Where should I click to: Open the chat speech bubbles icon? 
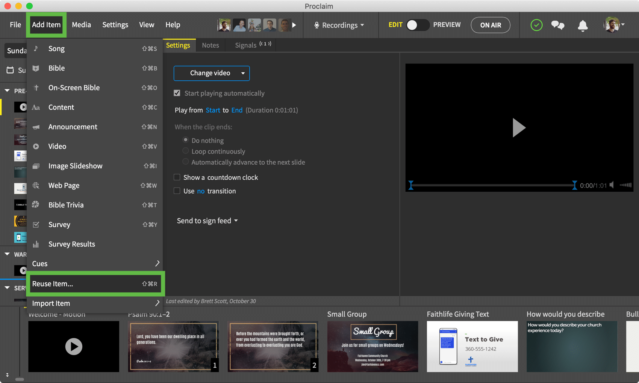(x=558, y=25)
